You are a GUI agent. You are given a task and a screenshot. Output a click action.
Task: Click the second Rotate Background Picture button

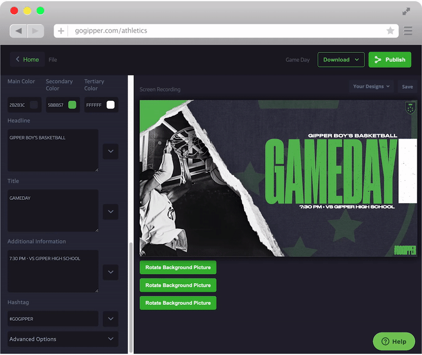[178, 285]
